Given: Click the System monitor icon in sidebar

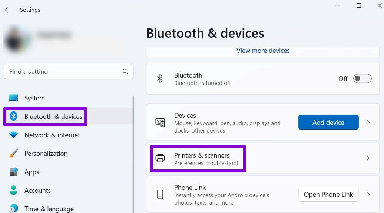Looking at the screenshot, I should click(x=13, y=98).
